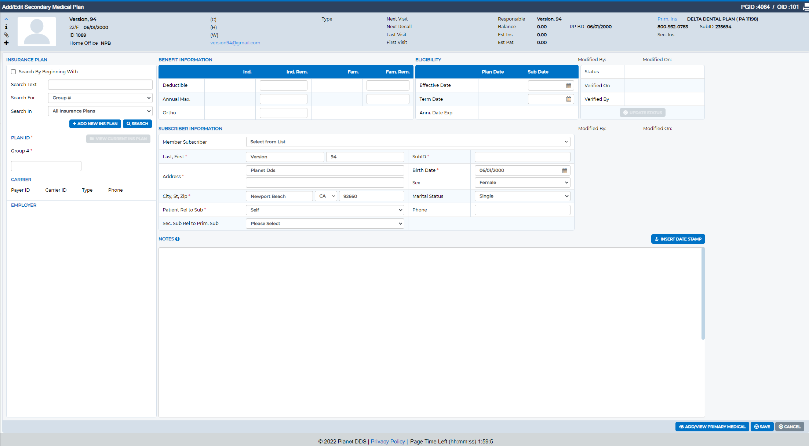Open Patient Rel to Sub dropdown

tap(325, 210)
